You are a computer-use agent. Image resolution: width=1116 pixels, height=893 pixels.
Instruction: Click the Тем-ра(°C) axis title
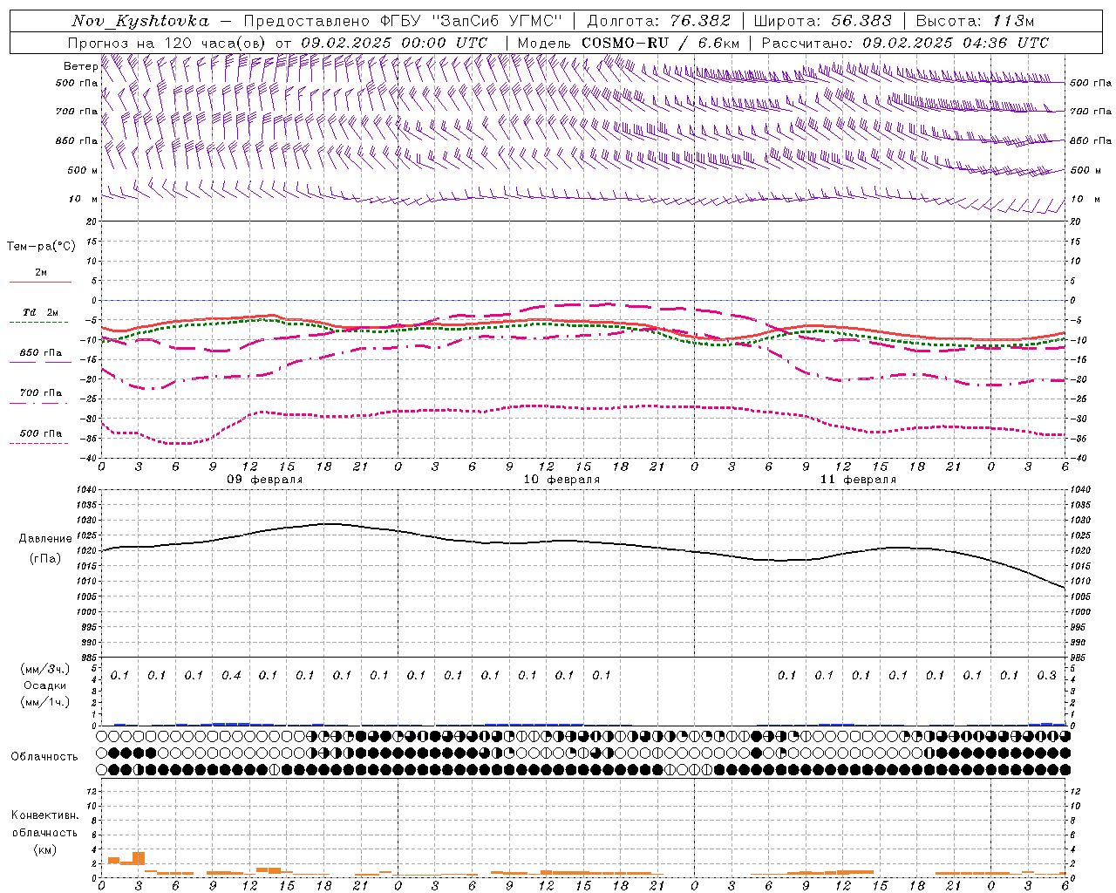point(41,247)
